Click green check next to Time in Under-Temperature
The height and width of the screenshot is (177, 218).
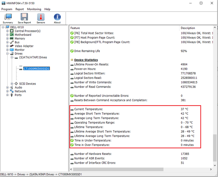[72, 140]
